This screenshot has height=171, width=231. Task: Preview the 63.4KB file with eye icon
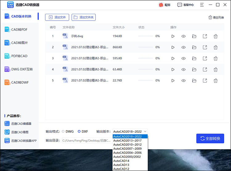click(x=184, y=69)
